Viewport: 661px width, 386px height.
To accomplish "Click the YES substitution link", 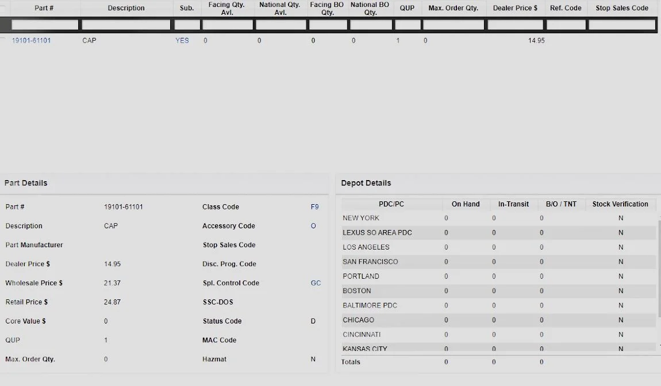I will (x=182, y=41).
